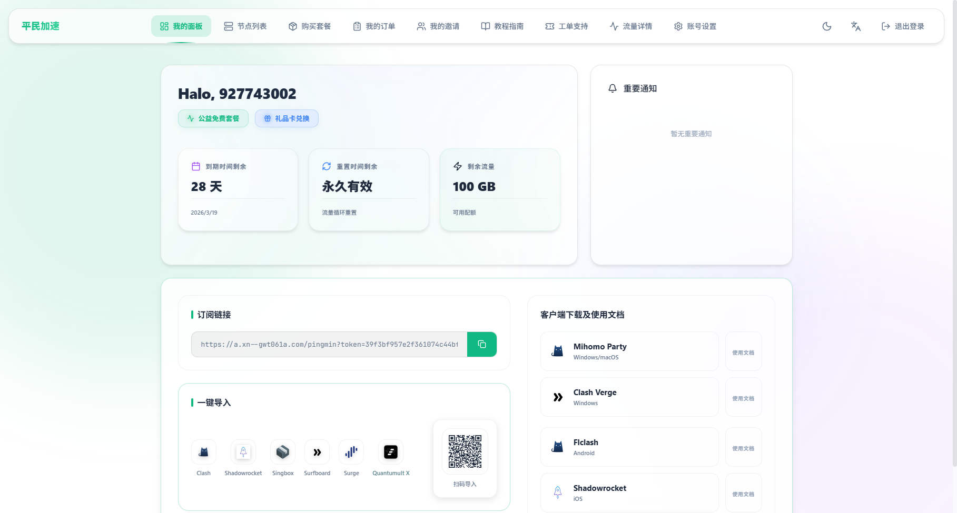The image size is (957, 513).
Task: Open 流量详情 navigation item
Action: [x=631, y=26]
